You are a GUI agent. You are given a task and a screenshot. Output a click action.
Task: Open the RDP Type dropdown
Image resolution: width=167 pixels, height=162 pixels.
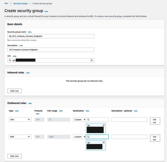point(20,137)
